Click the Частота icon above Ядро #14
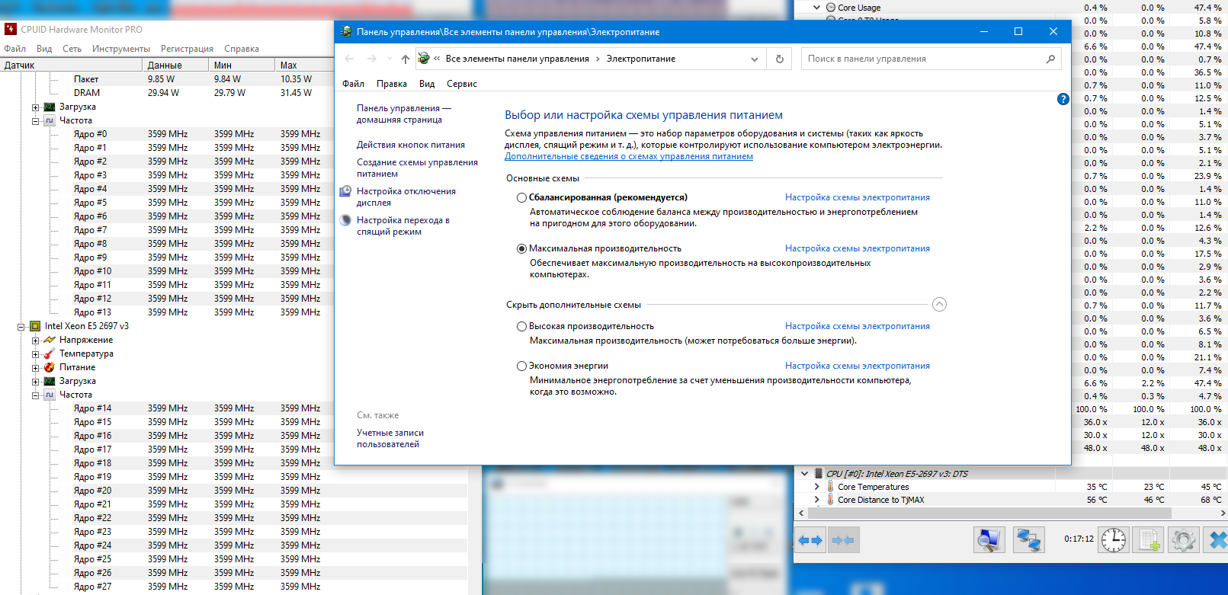Viewport: 1228px width, 595px height. coord(50,395)
